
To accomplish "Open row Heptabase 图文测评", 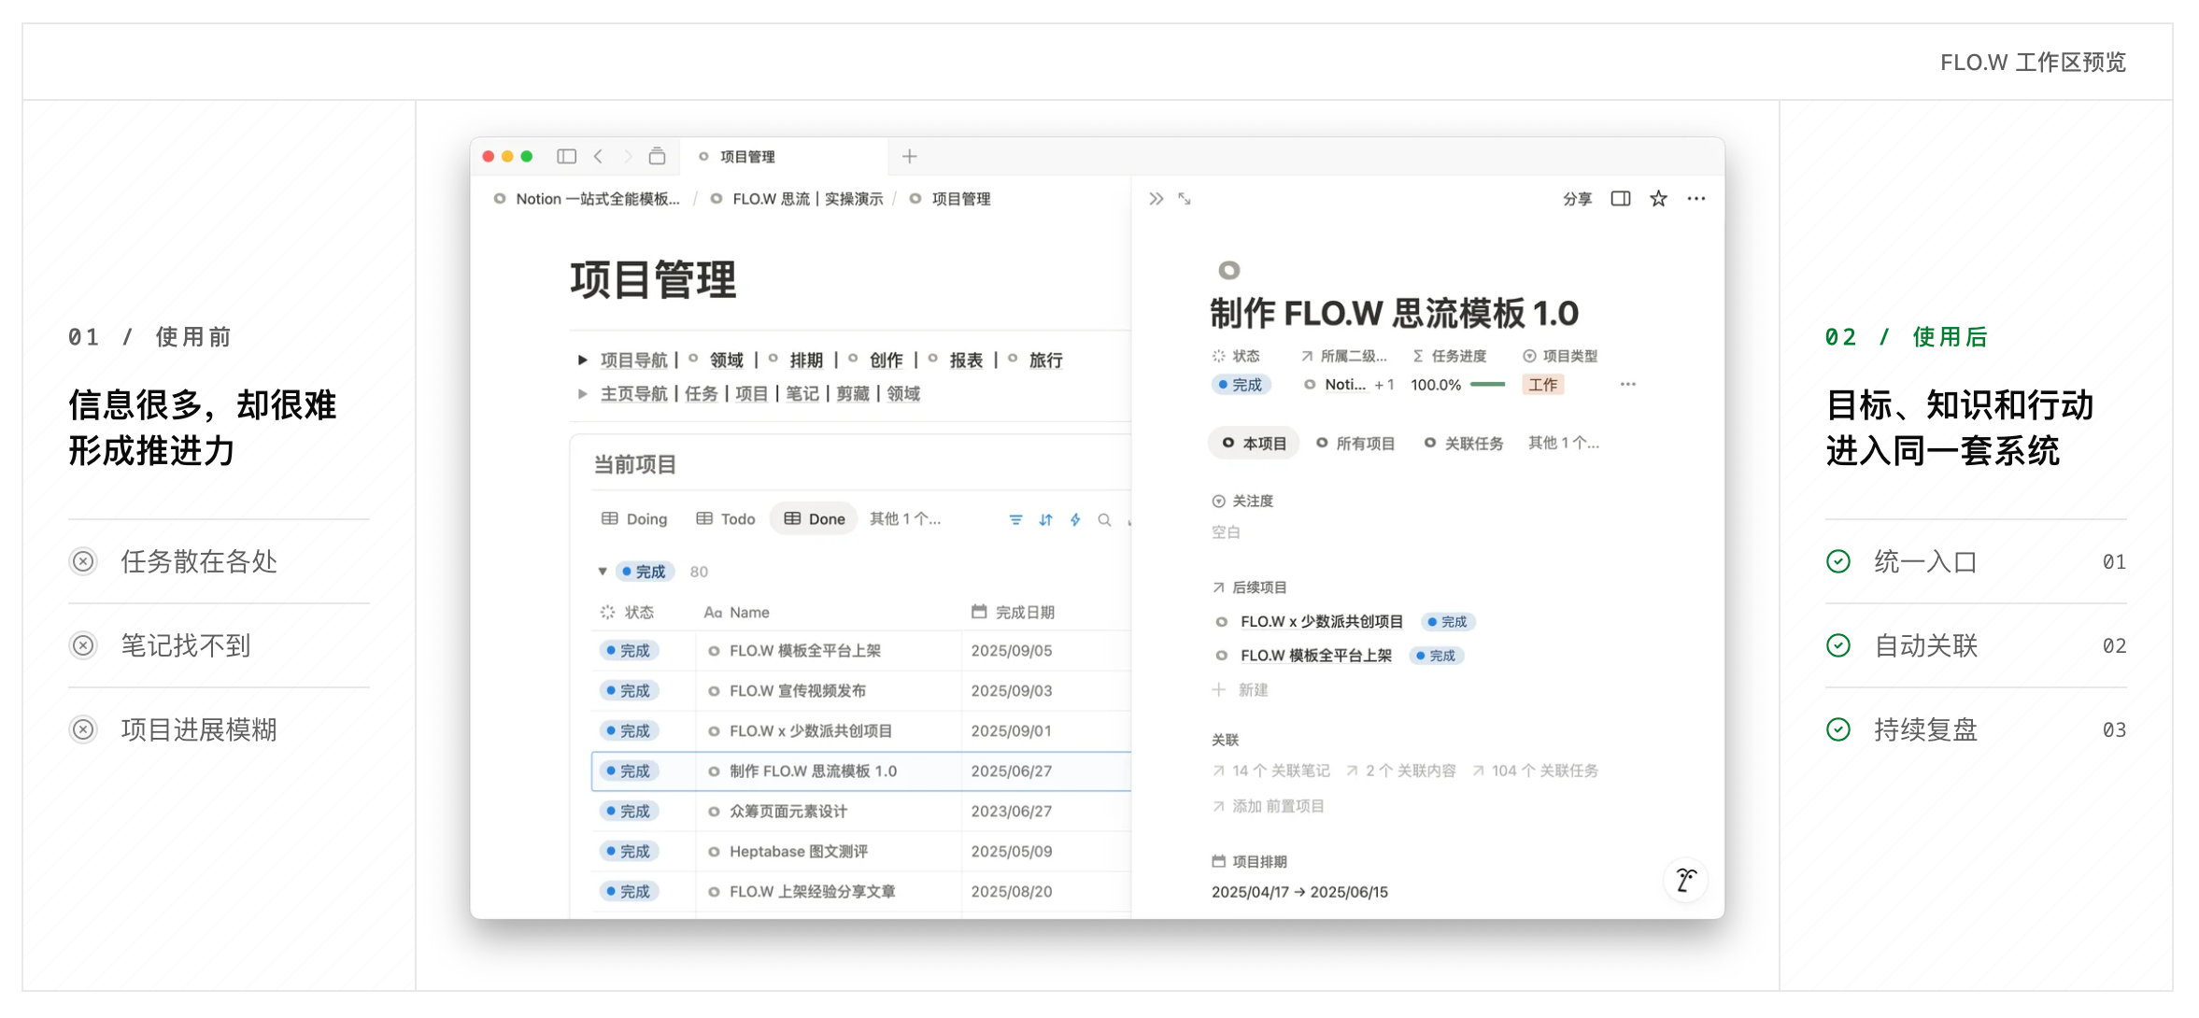I will (x=799, y=851).
